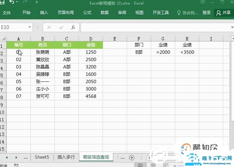Select column G header
234x167 pixels.
pos(163,39)
